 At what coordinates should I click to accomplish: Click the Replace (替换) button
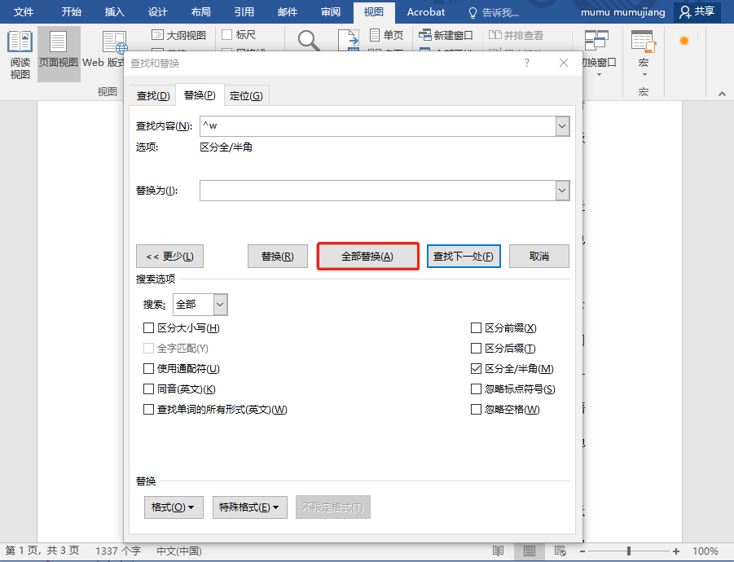pyautogui.click(x=278, y=256)
